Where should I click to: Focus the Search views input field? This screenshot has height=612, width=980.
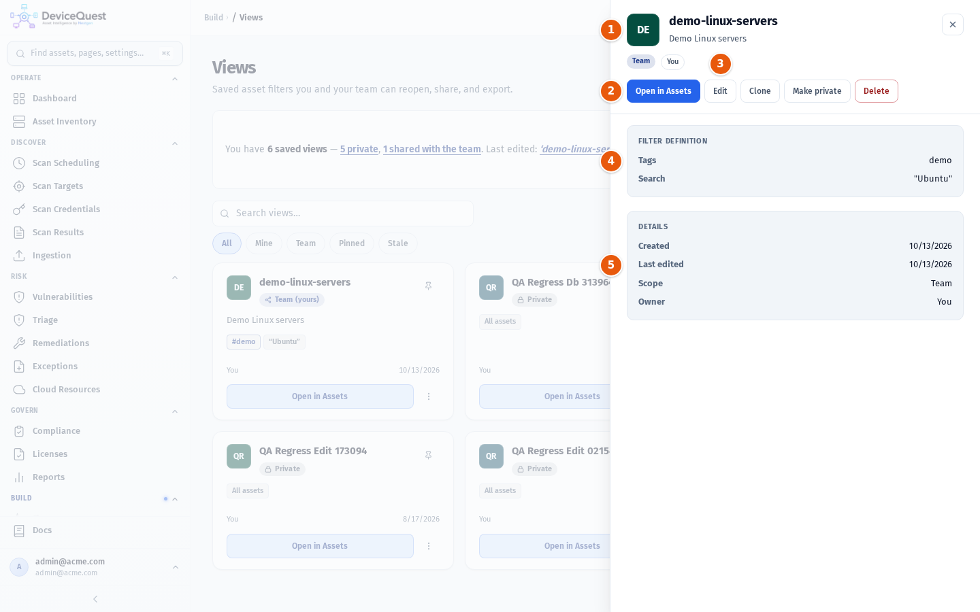point(343,214)
